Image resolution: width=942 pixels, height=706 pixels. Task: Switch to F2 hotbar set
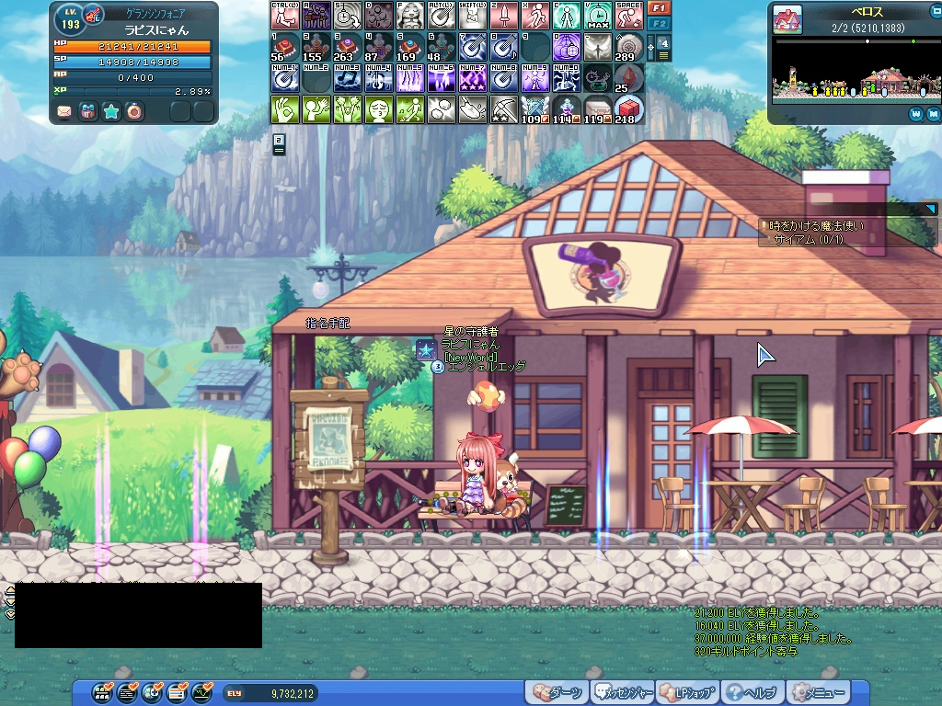(659, 23)
